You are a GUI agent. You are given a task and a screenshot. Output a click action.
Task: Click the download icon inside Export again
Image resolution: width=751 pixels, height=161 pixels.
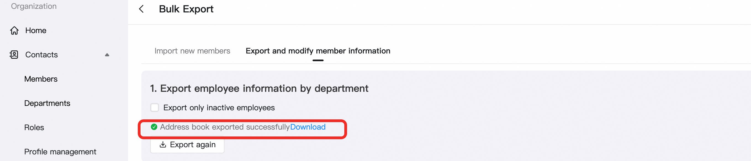click(163, 144)
